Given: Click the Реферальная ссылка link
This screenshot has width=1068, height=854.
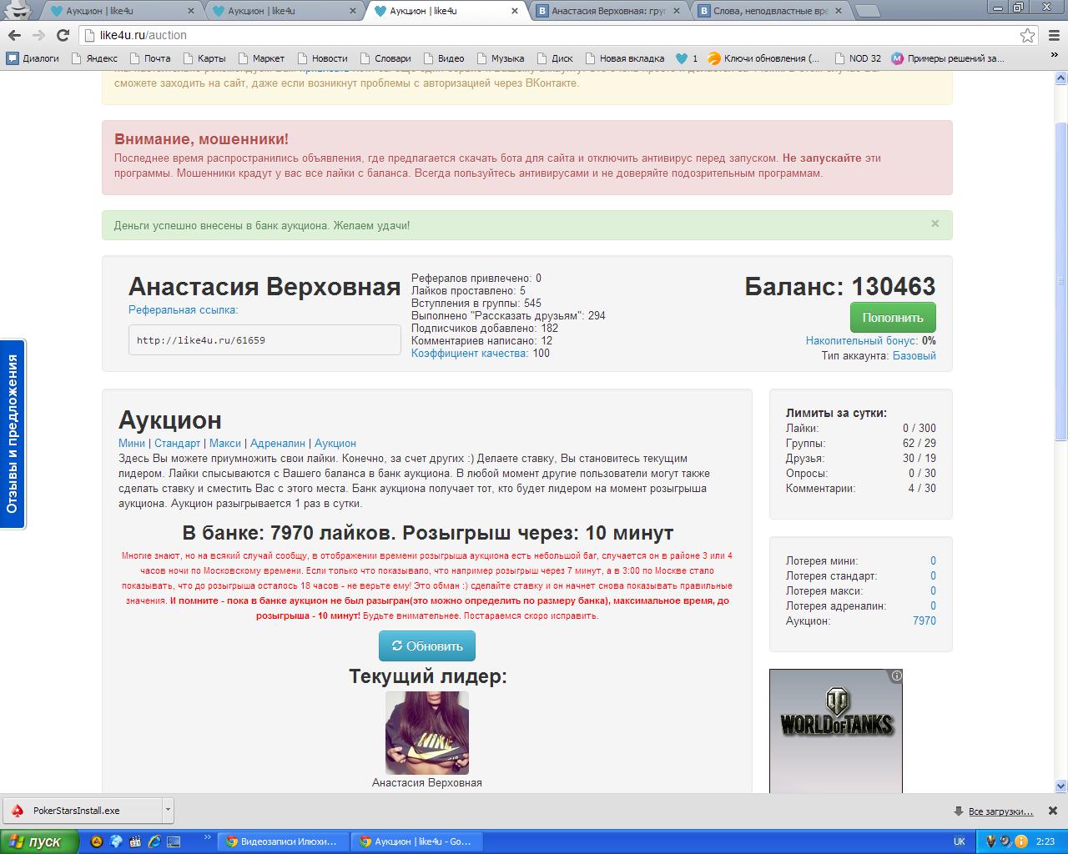Looking at the screenshot, I should click(184, 309).
